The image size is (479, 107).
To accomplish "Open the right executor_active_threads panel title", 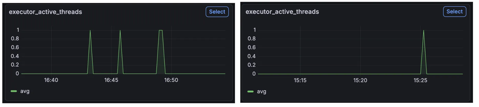I will point(282,12).
